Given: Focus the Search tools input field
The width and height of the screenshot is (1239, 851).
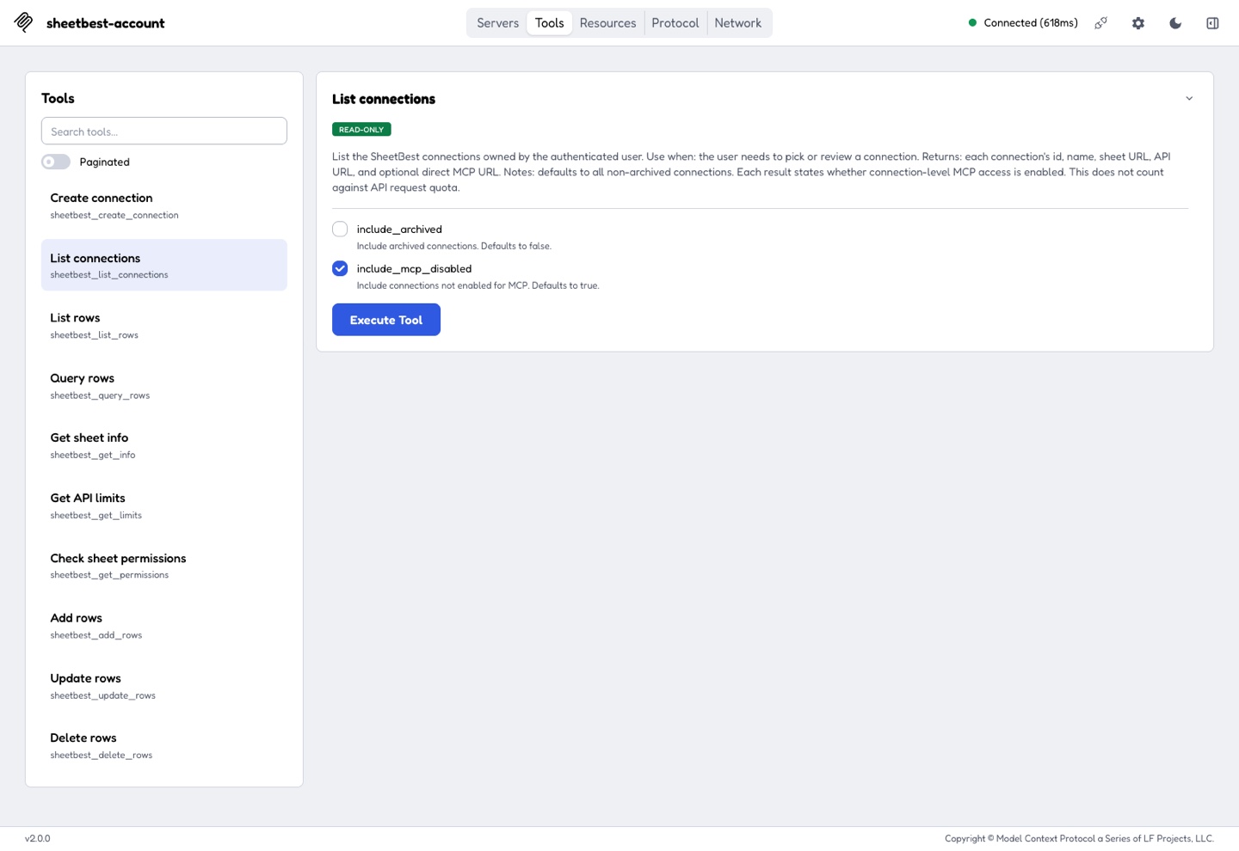Looking at the screenshot, I should [164, 132].
